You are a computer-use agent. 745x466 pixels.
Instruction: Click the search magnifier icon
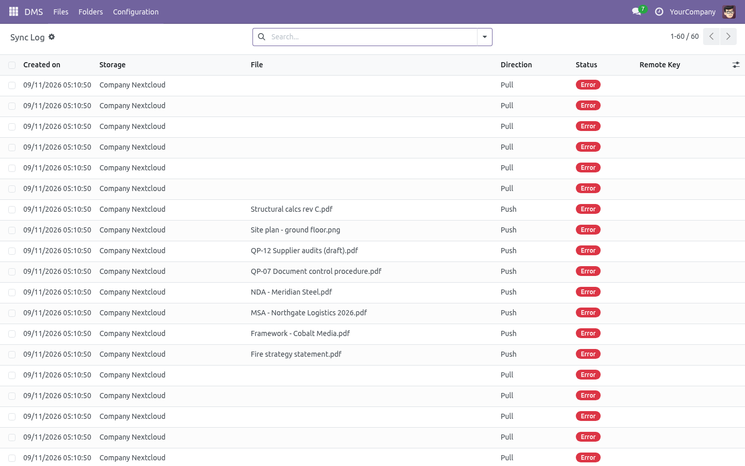point(262,37)
